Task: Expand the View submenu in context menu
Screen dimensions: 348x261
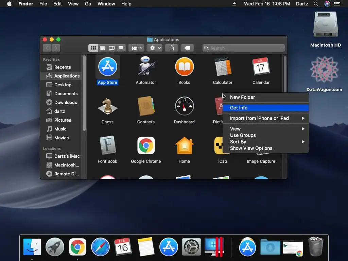Action: tap(266, 129)
